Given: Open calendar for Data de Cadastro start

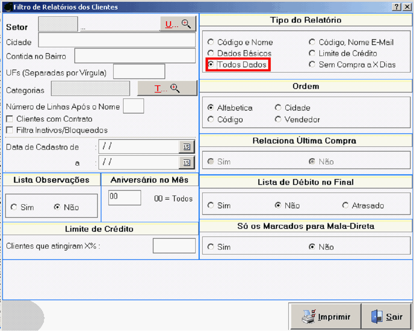Looking at the screenshot, I should coord(186,147).
